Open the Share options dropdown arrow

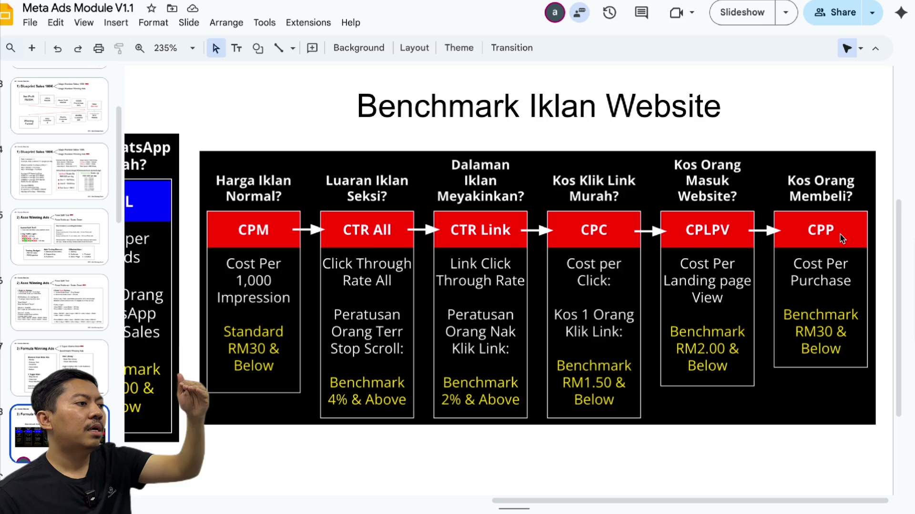[872, 12]
